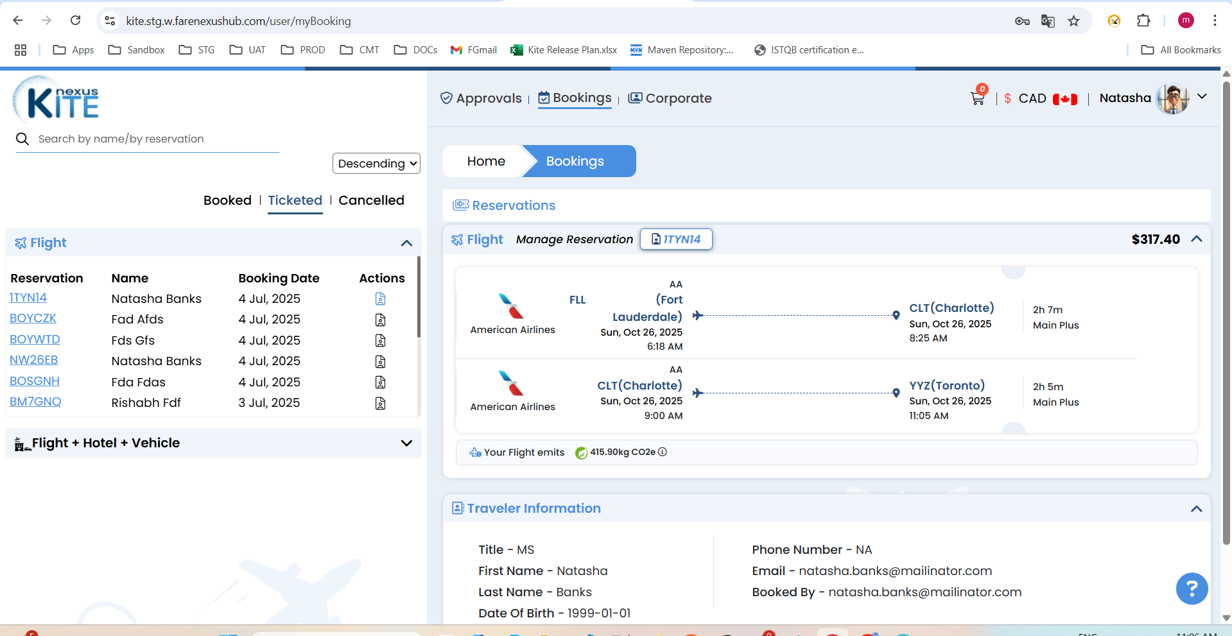Open Kite Release Plan.xlsx bookmark
The image size is (1232, 636).
564,50
